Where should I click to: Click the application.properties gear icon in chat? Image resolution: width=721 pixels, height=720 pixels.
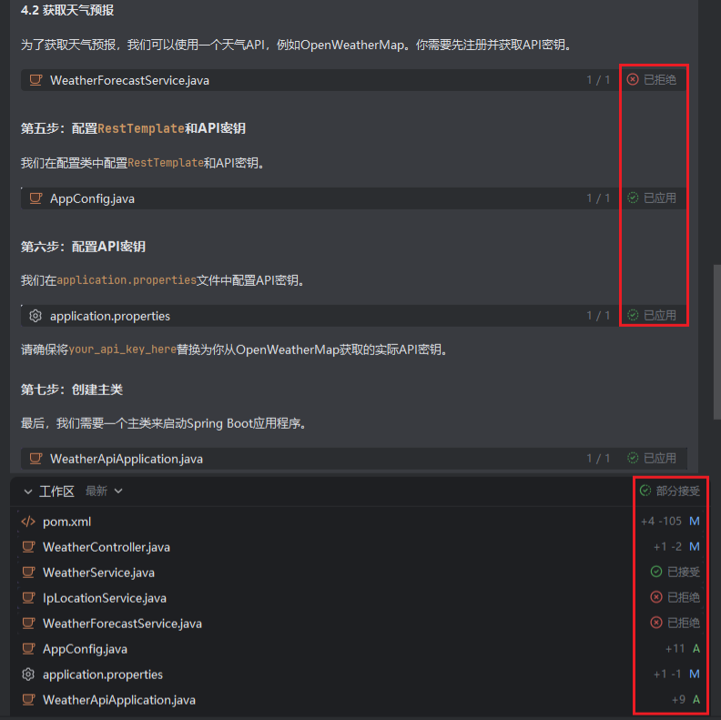click(36, 316)
